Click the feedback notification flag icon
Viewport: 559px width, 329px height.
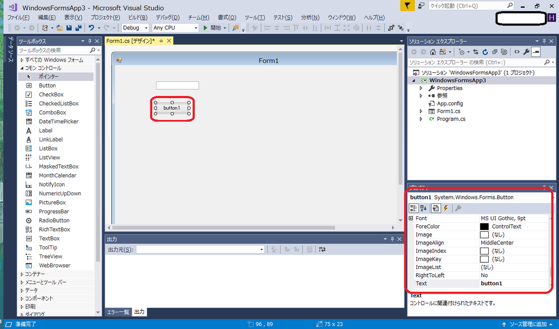point(408,6)
